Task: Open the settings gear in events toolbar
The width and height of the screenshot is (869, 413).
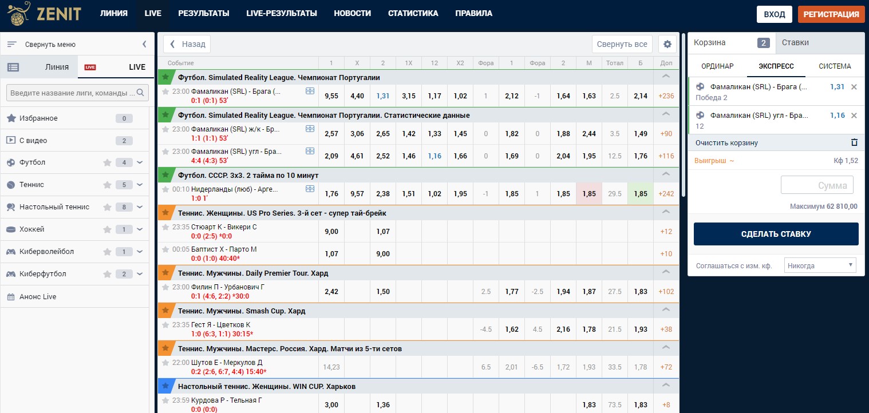Action: point(667,44)
